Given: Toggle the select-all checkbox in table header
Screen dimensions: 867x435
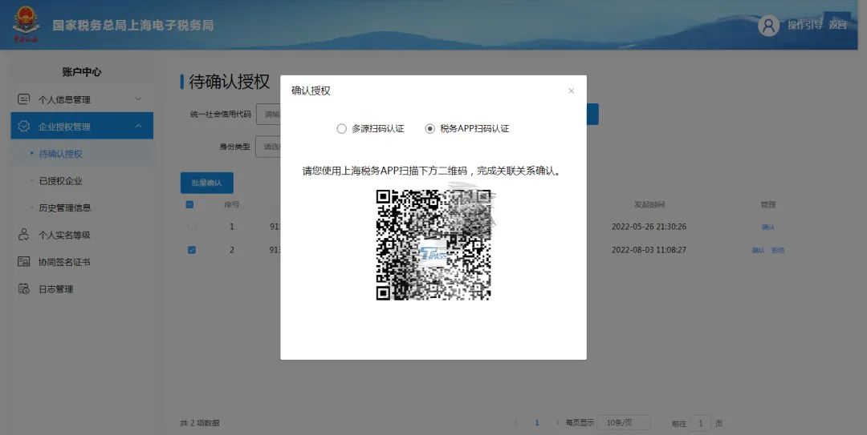Looking at the screenshot, I should tap(189, 204).
